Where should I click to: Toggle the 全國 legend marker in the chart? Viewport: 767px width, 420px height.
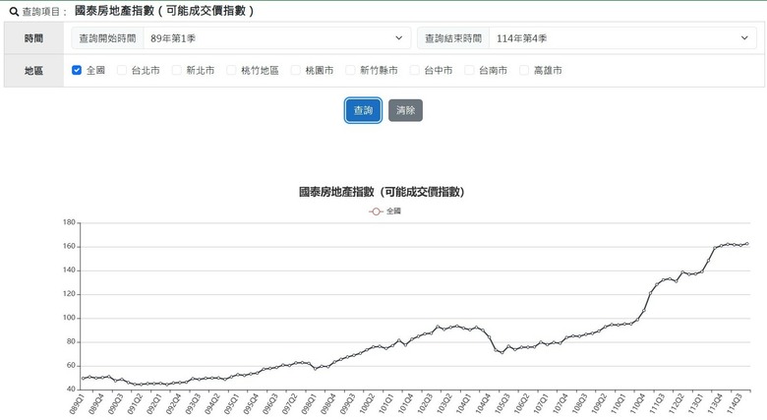(376, 211)
